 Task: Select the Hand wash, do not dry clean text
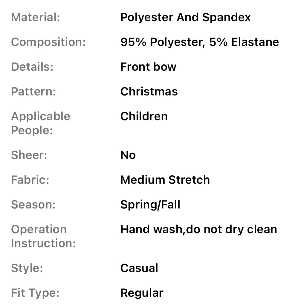[198, 229]
